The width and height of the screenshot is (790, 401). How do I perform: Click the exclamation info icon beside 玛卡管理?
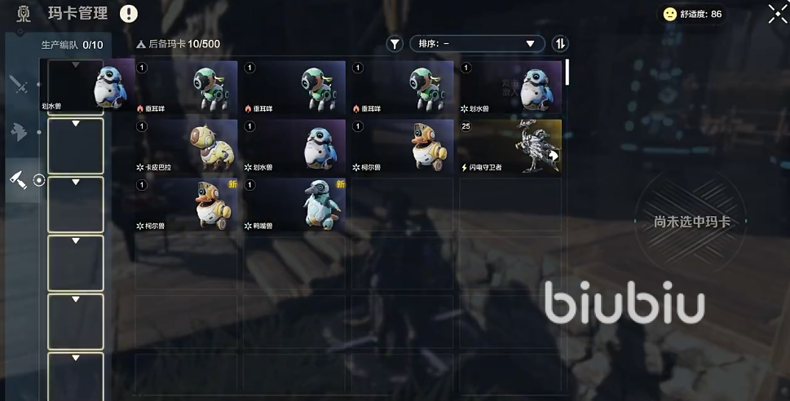(129, 14)
